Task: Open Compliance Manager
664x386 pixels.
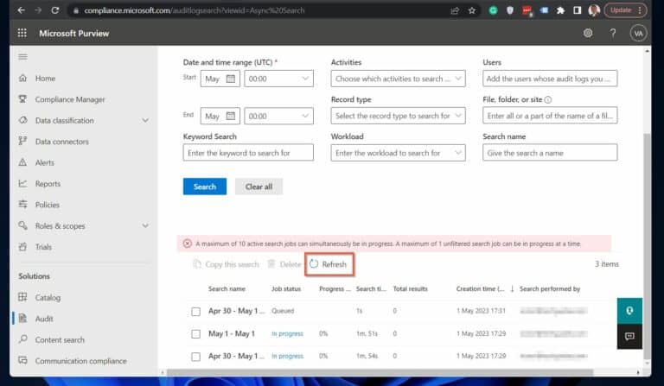Action: [70, 99]
